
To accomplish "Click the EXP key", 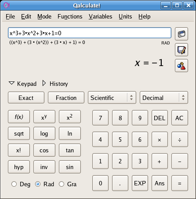I will click(x=140, y=183).
